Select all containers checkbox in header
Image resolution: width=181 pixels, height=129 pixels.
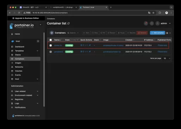coord(51,40)
